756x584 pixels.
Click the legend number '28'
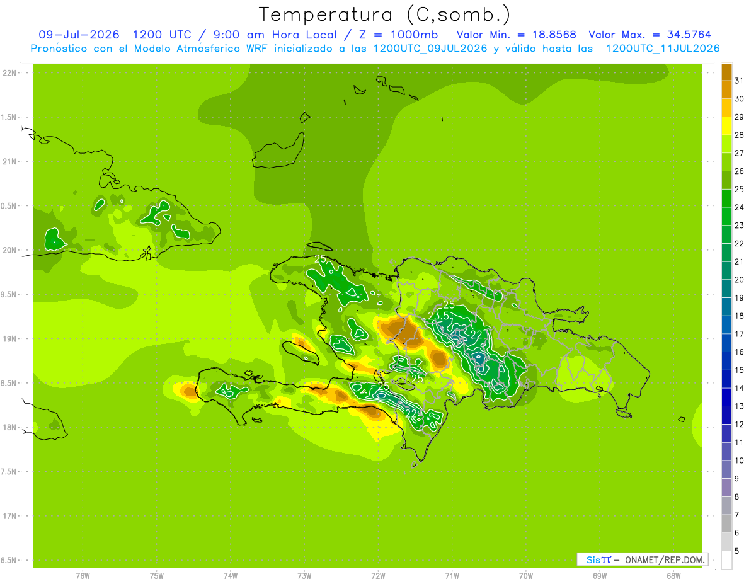(739, 135)
